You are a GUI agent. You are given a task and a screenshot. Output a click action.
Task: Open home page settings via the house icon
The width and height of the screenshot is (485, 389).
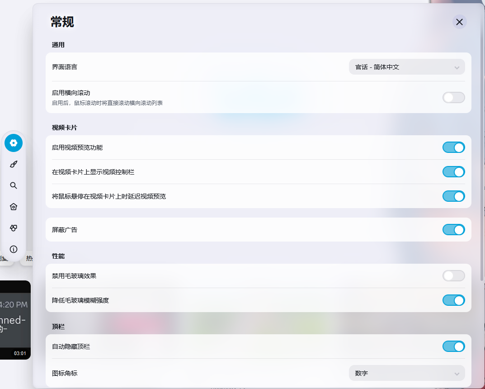coord(14,207)
